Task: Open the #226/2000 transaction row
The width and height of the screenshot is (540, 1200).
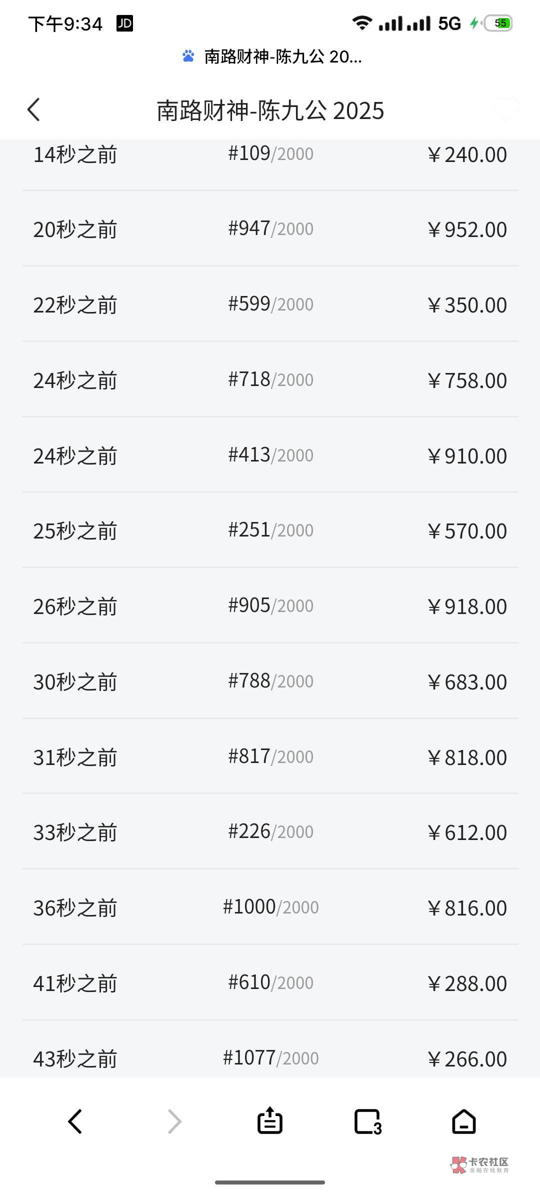Action: click(270, 832)
